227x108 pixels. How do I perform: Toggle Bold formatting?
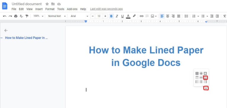[111, 16]
